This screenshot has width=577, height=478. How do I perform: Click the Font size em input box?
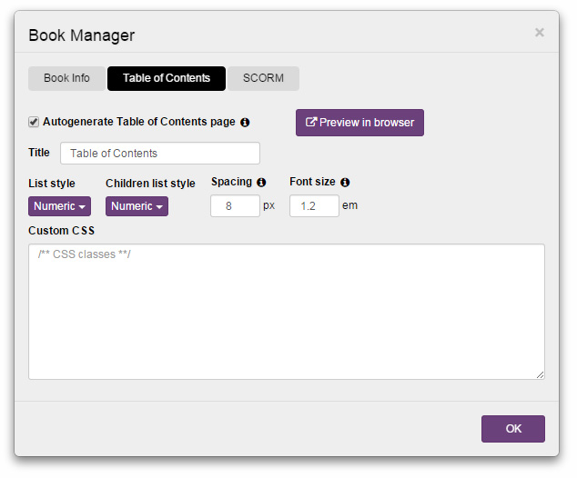[314, 206]
